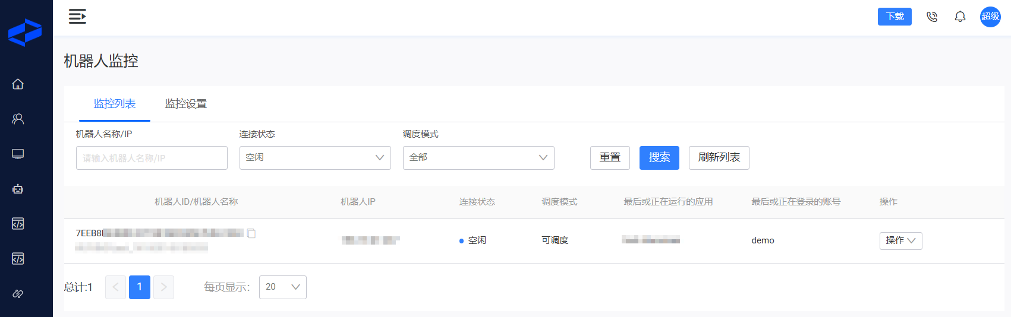Open the 操作 dropdown in the demo row
The height and width of the screenshot is (317, 1011).
tap(900, 240)
